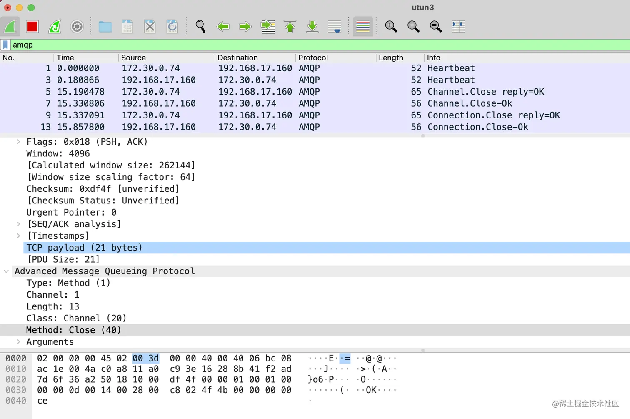
Task: Select Window size scaling factor field
Action: click(111, 177)
